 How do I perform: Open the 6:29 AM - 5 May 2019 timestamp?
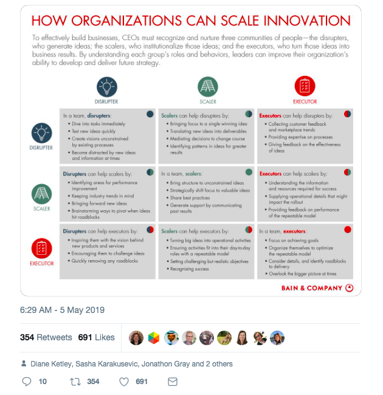tap(62, 310)
